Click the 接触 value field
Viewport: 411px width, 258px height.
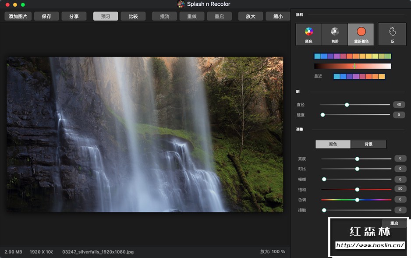[x=400, y=210]
